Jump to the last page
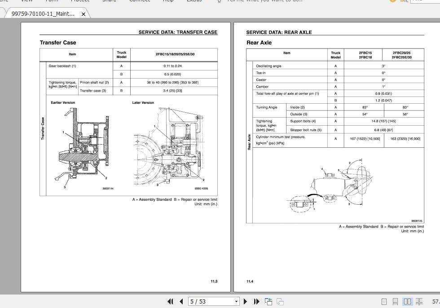440x308 pixels. (256, 301)
